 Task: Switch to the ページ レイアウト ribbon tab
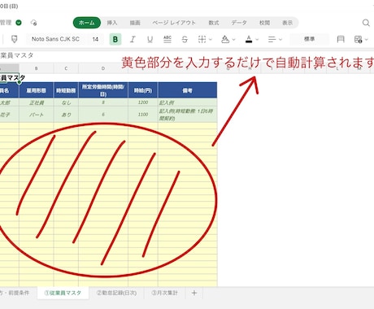[x=174, y=23]
